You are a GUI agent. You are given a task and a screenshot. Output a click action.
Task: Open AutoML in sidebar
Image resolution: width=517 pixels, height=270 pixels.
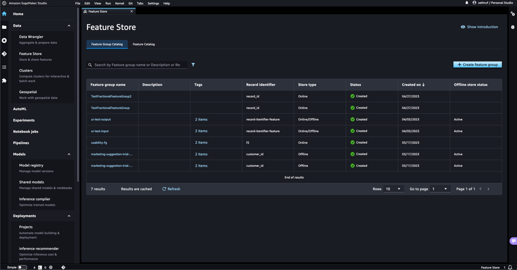coord(20,109)
